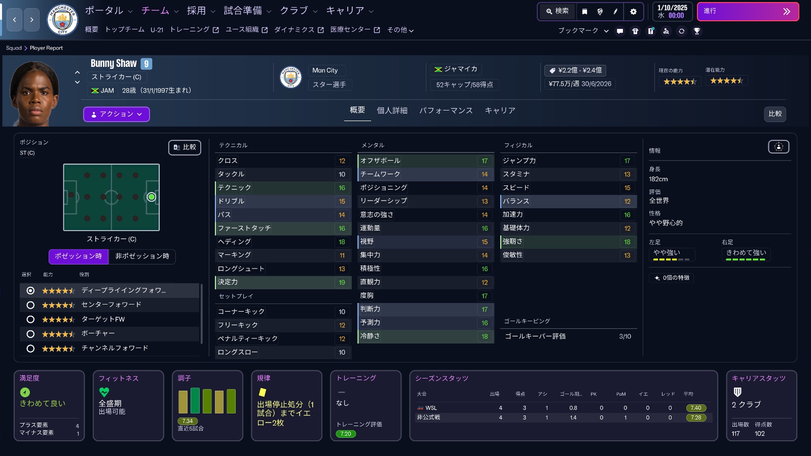Screen dimensions: 811x456
Task: Open the trophy competitions icon
Action: 697,31
